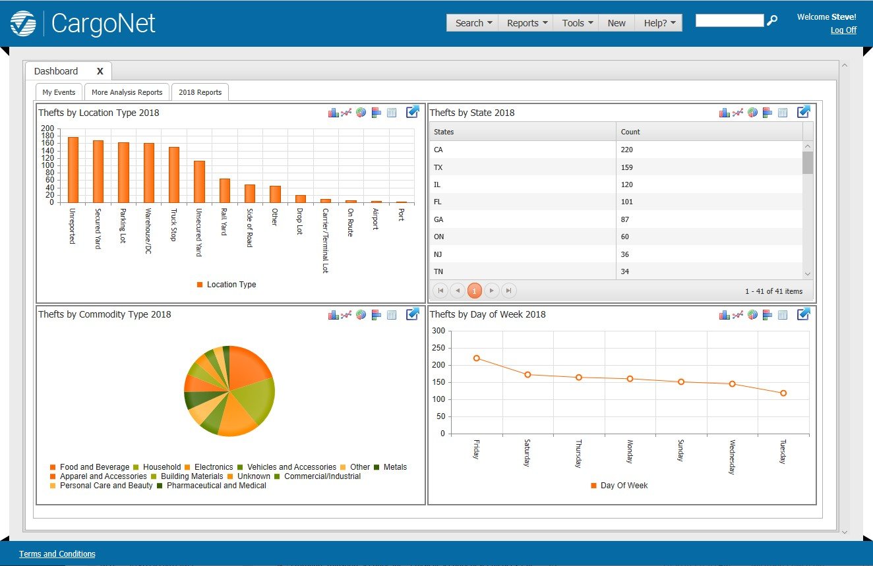The height and width of the screenshot is (566, 873).
Task: Switch Commodity Type panel to bar chart view
Action: pyautogui.click(x=334, y=315)
